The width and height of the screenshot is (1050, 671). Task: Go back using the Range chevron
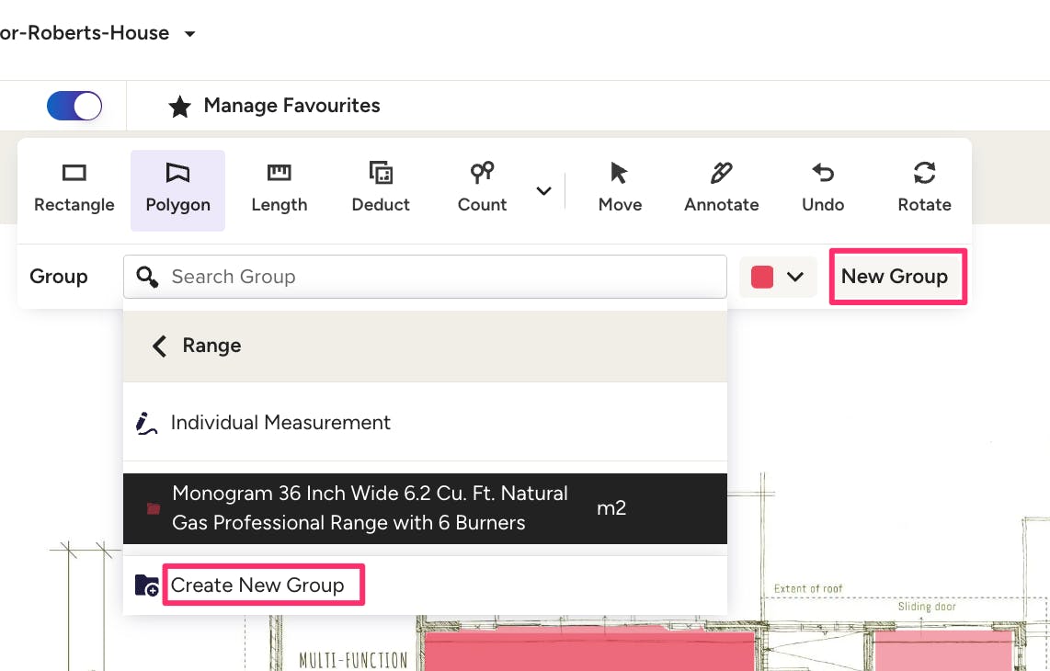[x=159, y=347]
